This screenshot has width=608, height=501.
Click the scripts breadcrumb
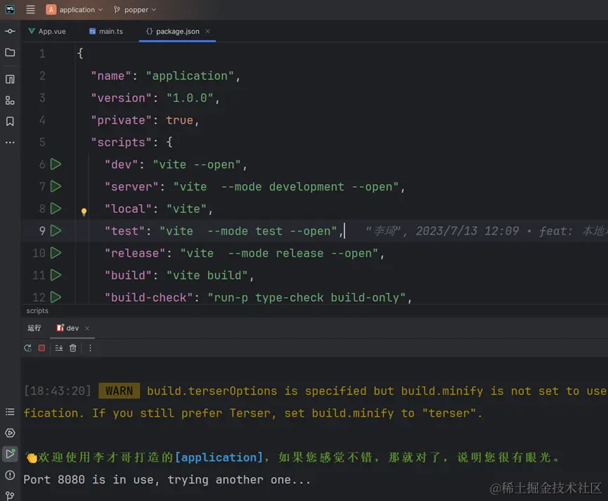click(37, 311)
